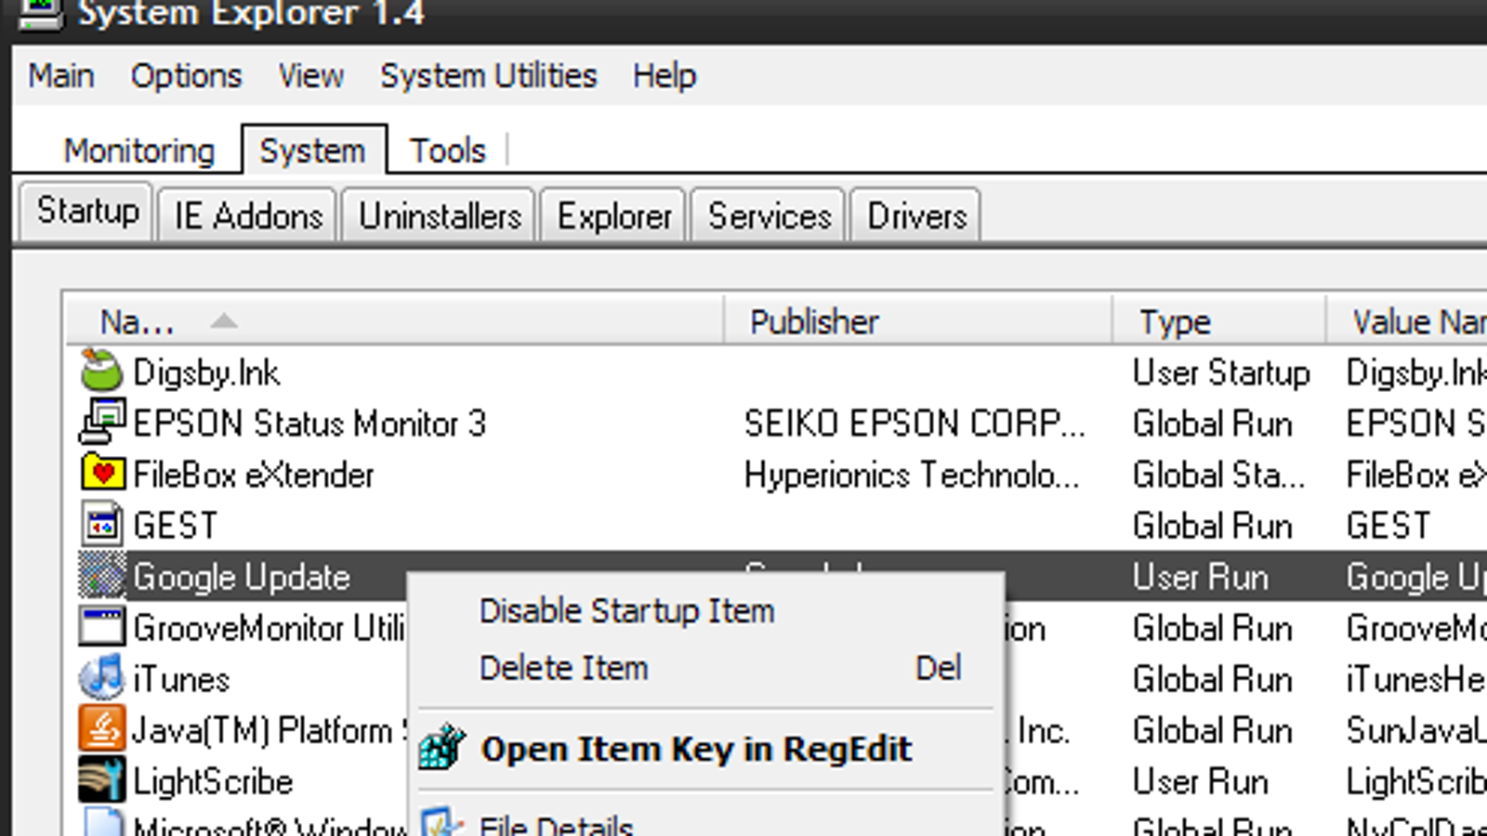Open the Options menu
Viewport: 1487px width, 836px height.
[x=186, y=75]
